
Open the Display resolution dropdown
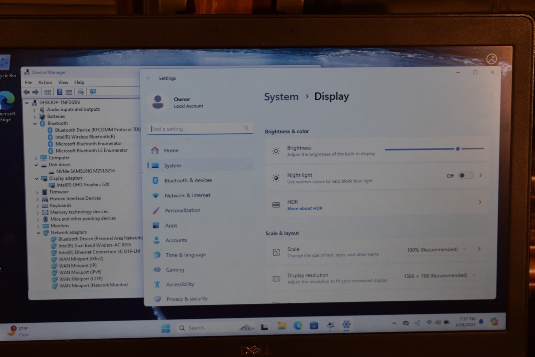(440, 276)
